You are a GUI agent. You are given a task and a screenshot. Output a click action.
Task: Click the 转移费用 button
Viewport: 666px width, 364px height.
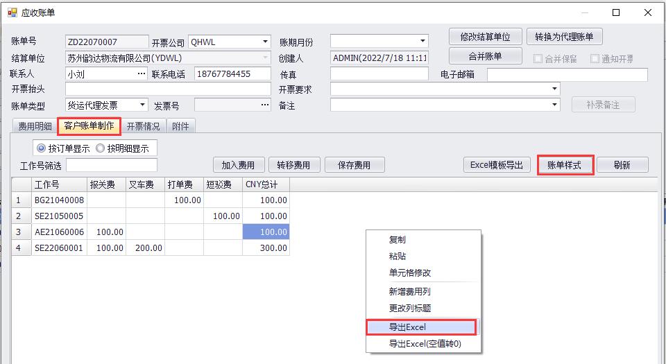pos(294,165)
